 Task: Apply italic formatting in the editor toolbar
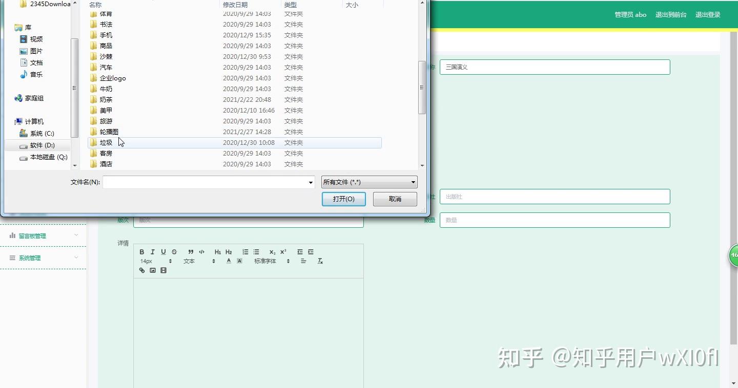152,251
